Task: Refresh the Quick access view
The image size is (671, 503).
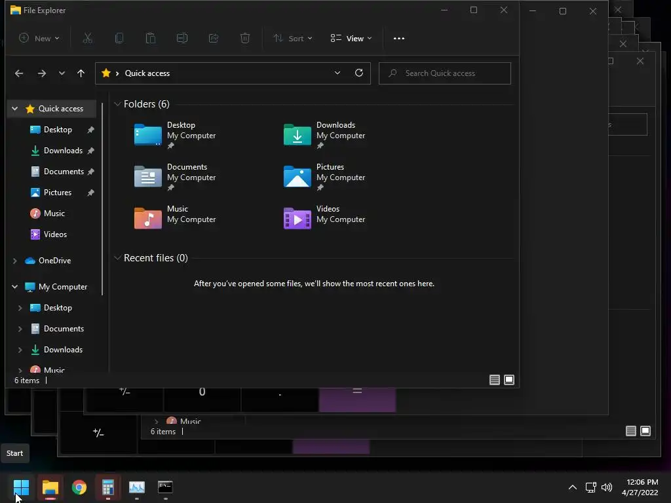Action: click(359, 73)
